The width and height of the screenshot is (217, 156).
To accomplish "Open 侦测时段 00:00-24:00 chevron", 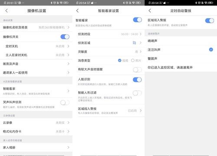I will (141, 34).
